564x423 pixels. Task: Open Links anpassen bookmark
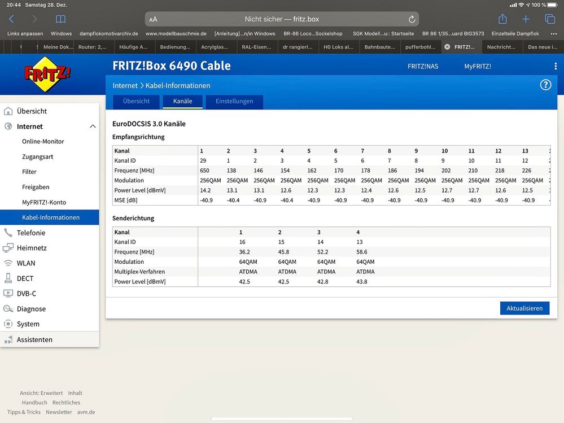pyautogui.click(x=25, y=33)
